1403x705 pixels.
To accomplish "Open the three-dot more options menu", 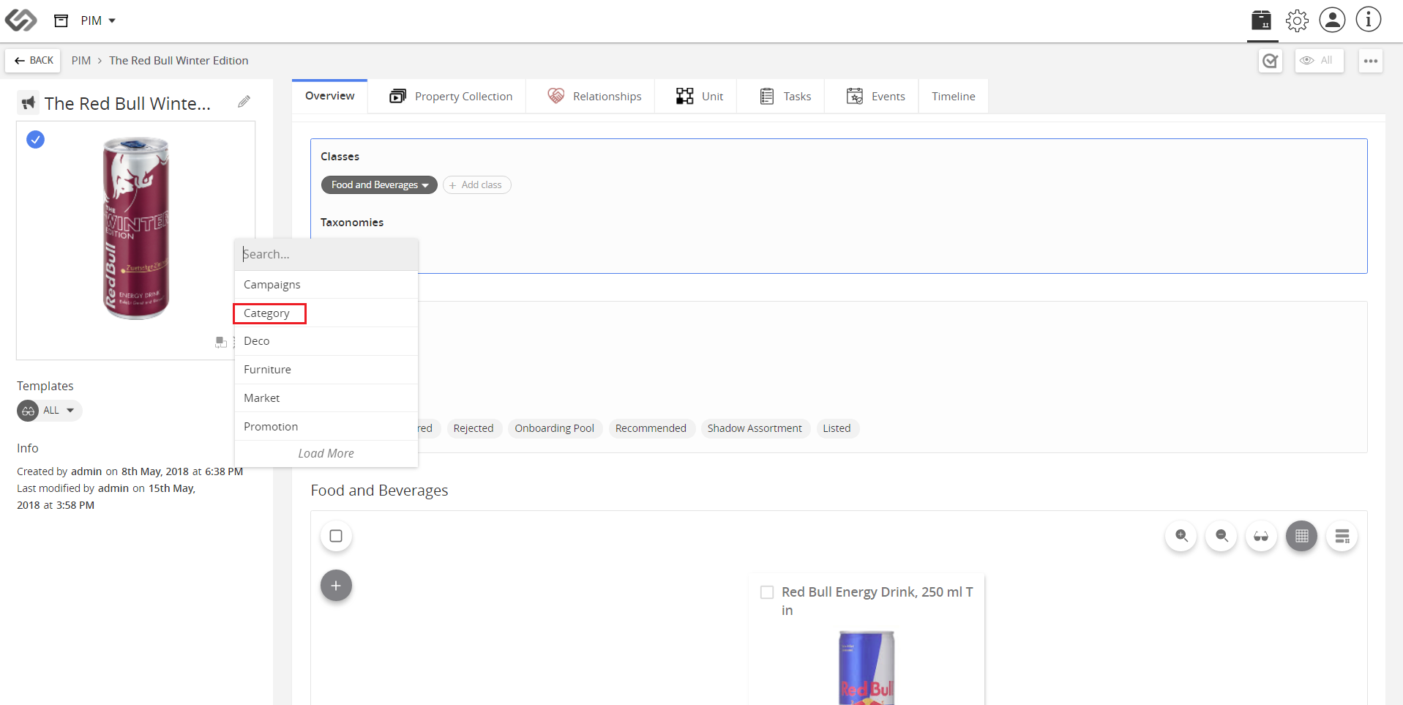I will coord(1371,61).
